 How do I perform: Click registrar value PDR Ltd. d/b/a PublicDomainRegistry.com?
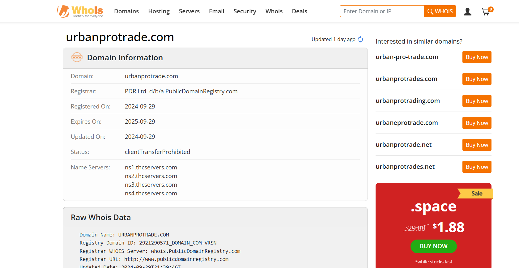coord(181,91)
